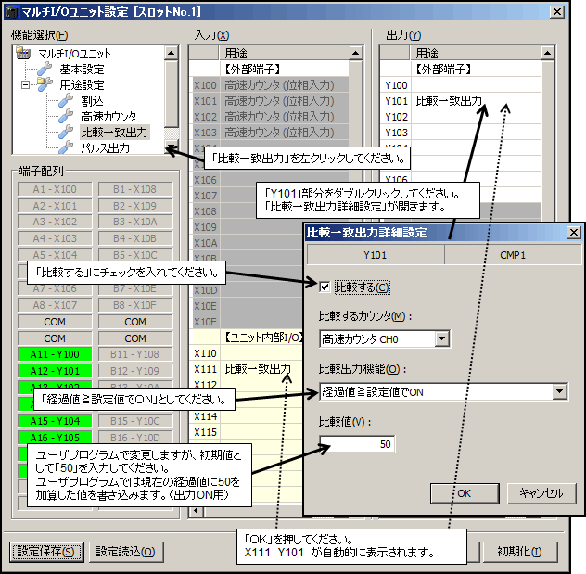The image size is (586, 574).
Task: Toggle the 比較する checkbox
Action: click(324, 287)
